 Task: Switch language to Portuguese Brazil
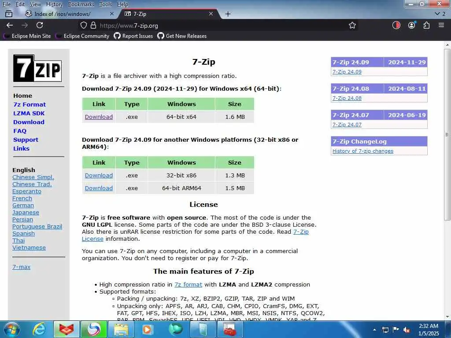(x=37, y=227)
